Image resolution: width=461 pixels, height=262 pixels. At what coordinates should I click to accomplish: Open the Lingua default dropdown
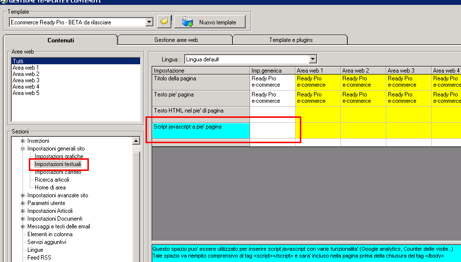coord(313,59)
